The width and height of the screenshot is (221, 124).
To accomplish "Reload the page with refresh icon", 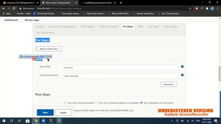I will [14, 8].
